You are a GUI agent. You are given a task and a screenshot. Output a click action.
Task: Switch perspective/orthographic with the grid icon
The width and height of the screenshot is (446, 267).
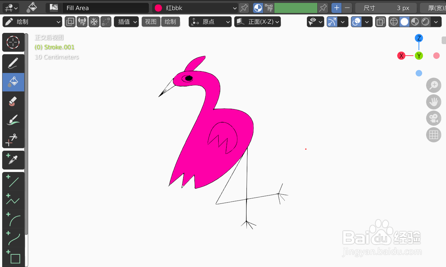433,135
